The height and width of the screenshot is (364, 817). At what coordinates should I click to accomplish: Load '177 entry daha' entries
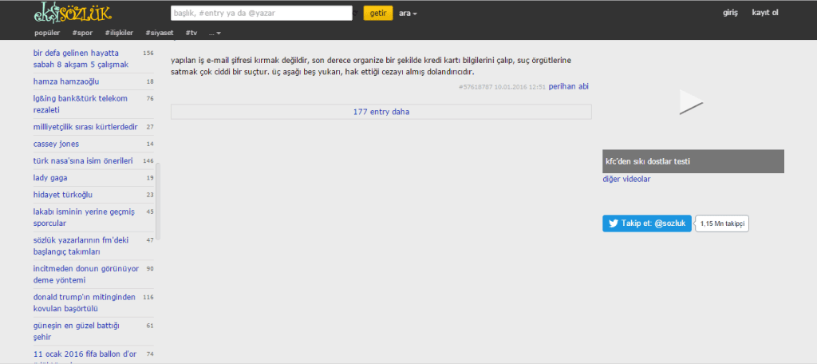click(381, 112)
